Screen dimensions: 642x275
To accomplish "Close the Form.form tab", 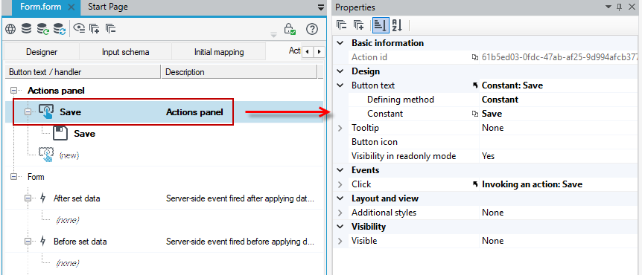I will click(71, 7).
